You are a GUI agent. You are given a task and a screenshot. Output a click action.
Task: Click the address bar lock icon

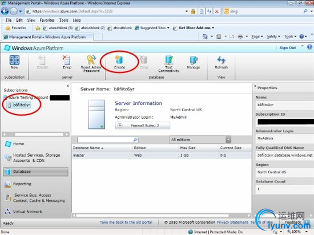(x=193, y=11)
